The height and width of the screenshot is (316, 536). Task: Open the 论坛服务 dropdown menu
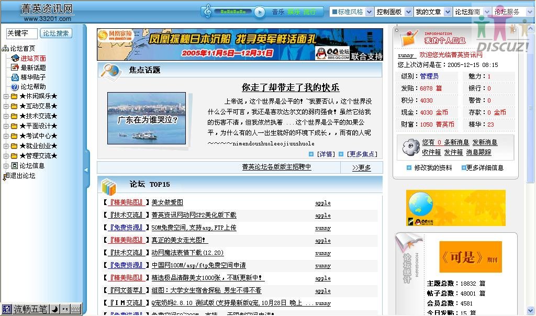tap(513, 12)
